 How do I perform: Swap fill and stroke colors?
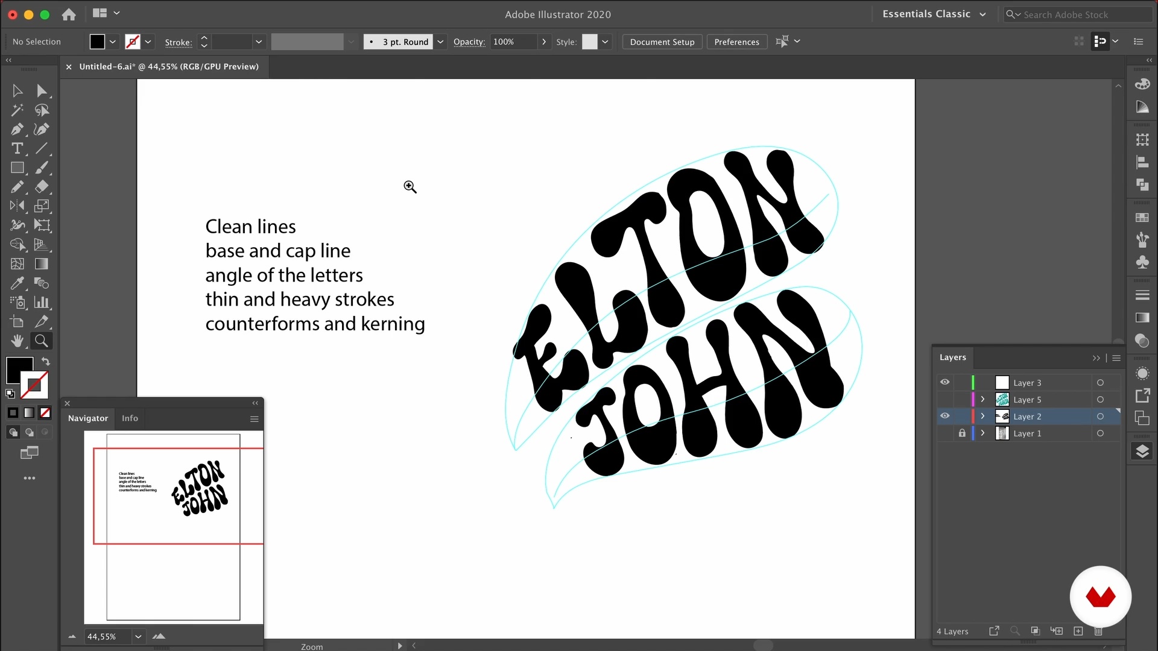(46, 362)
